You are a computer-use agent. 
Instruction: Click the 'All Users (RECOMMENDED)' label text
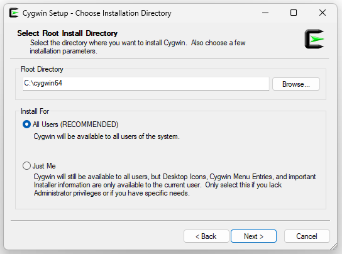point(75,124)
